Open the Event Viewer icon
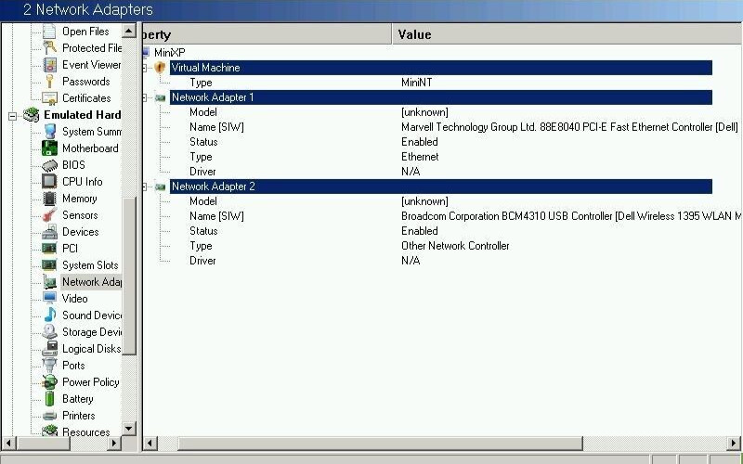This screenshot has width=743, height=464. (49, 64)
